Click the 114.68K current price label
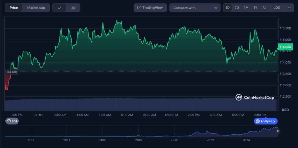298x148 pixels. pyautogui.click(x=286, y=47)
